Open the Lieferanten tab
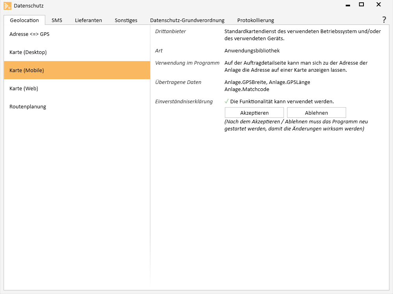This screenshot has height=294, width=393. [x=89, y=20]
